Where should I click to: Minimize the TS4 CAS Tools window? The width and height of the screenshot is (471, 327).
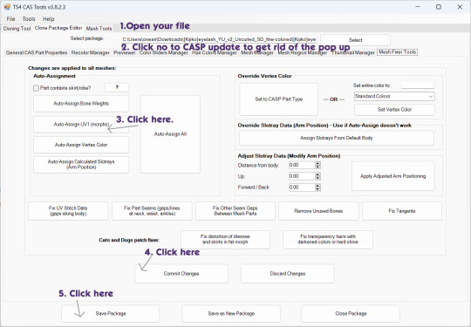418,7
